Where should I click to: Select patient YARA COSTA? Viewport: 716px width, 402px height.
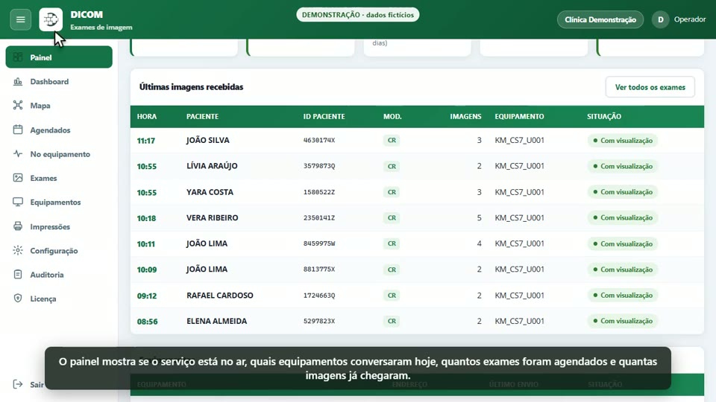210,192
